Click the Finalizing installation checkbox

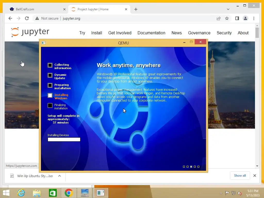tap(50, 105)
